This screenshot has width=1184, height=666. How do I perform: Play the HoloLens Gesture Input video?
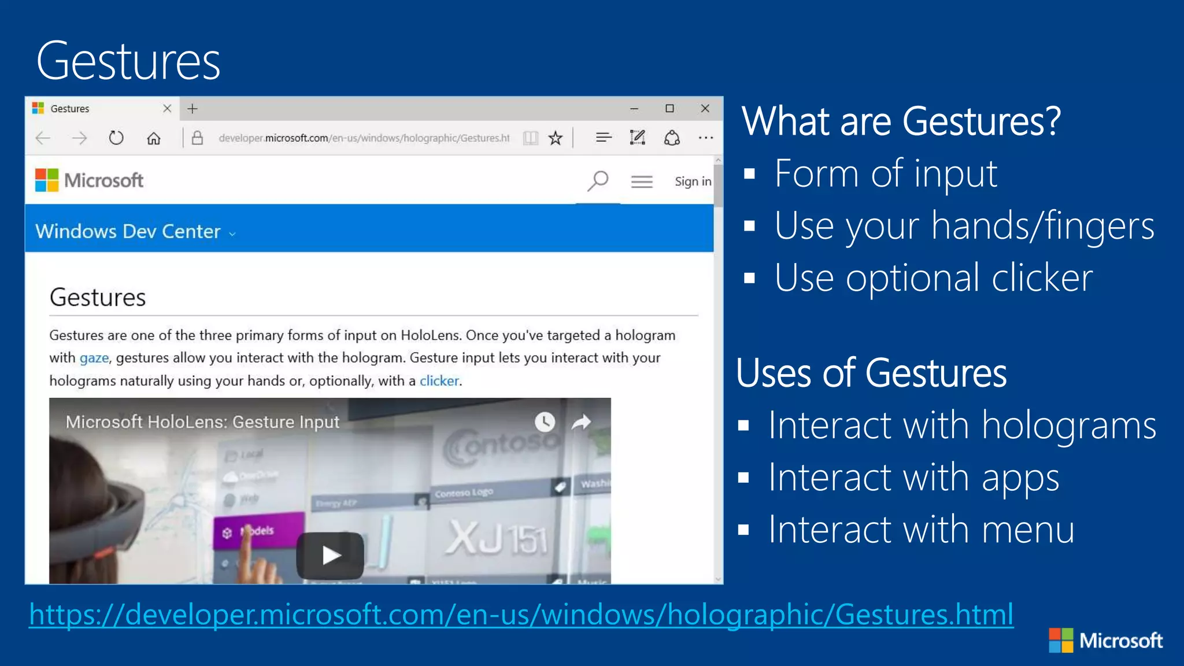(x=330, y=556)
